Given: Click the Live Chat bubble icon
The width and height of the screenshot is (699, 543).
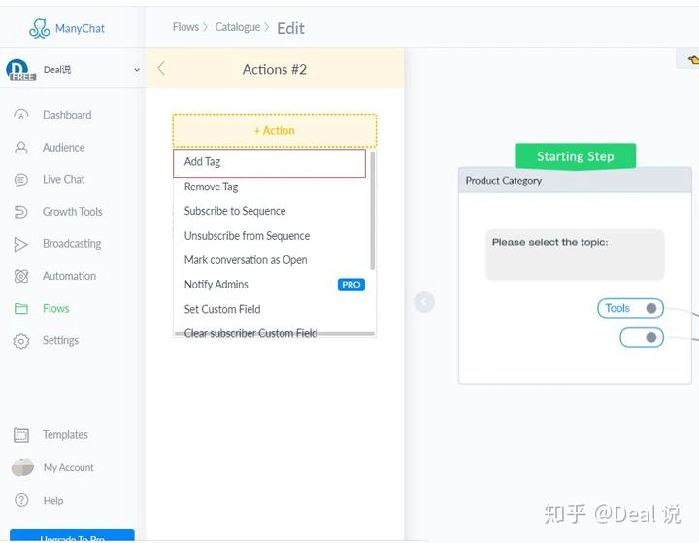Looking at the screenshot, I should (x=21, y=180).
